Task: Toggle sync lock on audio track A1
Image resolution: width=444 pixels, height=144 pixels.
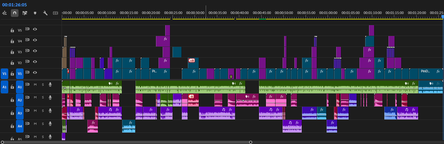Action: click(27, 85)
